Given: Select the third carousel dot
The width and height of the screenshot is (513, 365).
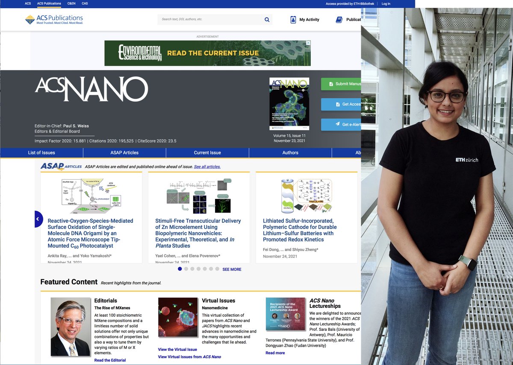Looking at the screenshot, I should click(x=192, y=269).
